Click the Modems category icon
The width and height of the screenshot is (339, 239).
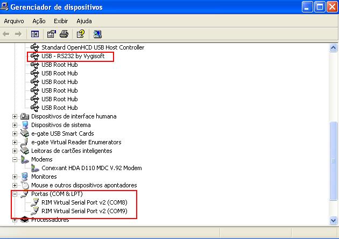pos(25,159)
